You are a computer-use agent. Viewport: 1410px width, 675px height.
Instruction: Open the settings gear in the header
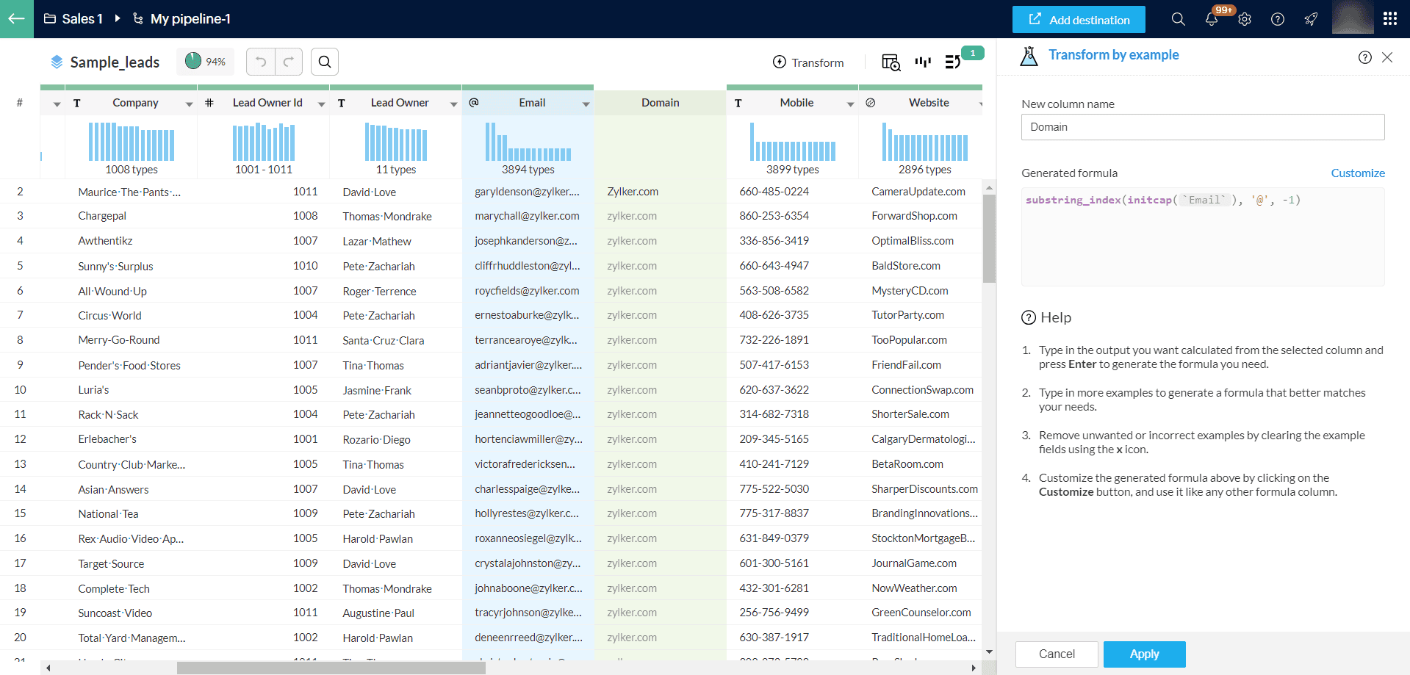1245,19
